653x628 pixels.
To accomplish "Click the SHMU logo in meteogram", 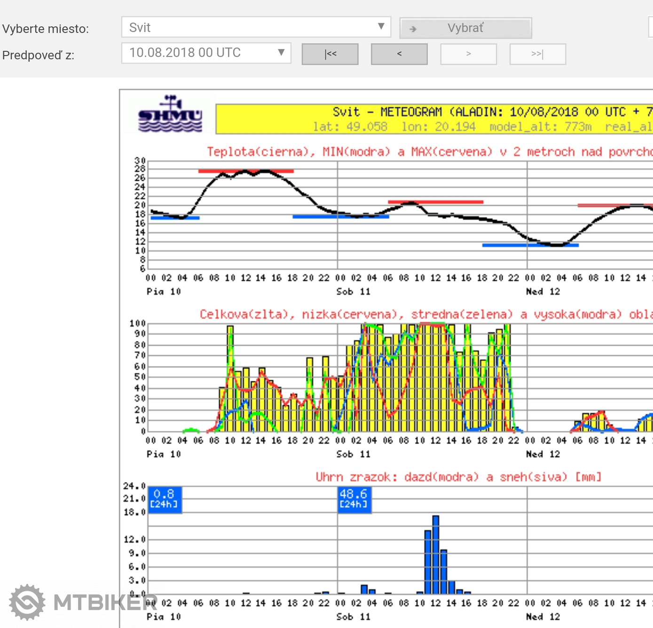I will (170, 114).
